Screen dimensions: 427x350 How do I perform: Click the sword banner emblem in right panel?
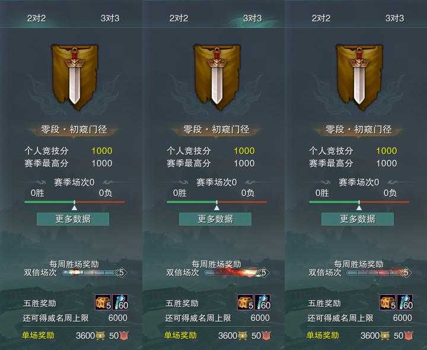359,77
